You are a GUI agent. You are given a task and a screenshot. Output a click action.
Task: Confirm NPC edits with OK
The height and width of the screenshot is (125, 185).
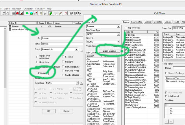pyautogui.click(x=49, y=111)
